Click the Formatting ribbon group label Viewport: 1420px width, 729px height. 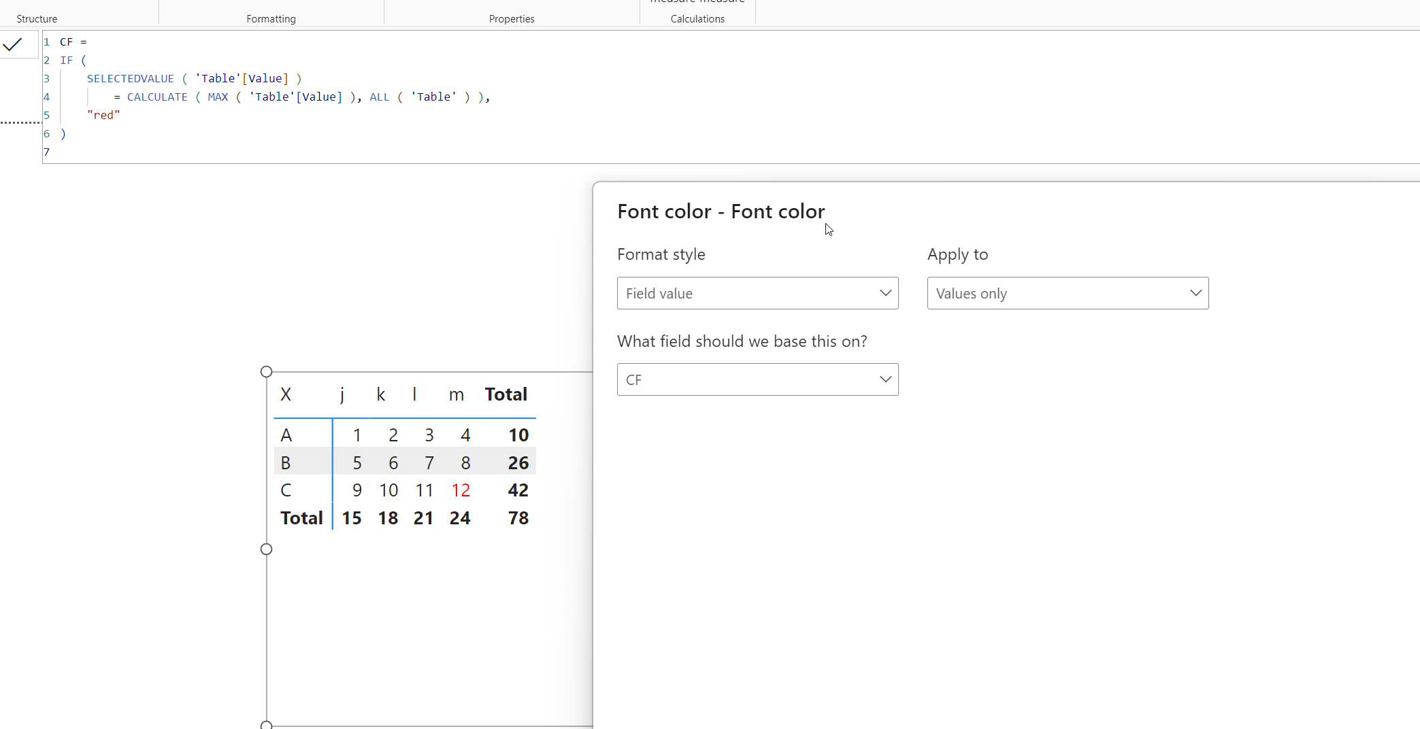coord(271,19)
